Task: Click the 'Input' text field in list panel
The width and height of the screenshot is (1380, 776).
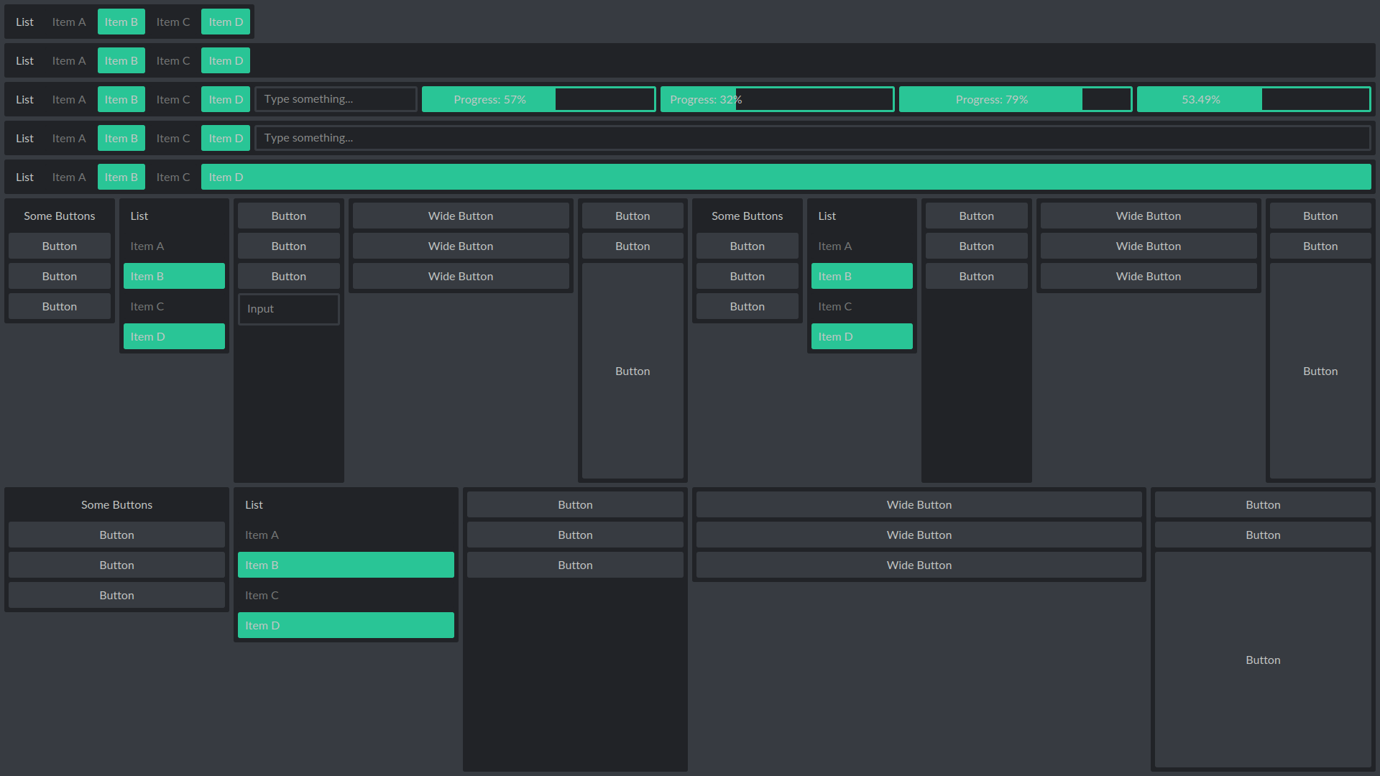Action: (289, 308)
